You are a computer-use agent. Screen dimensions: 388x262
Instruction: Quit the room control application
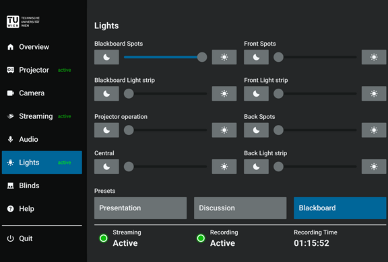coord(42,238)
